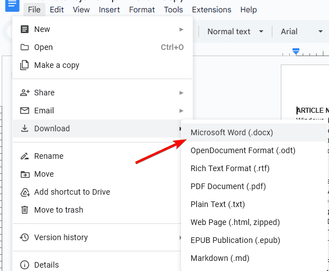329x271 pixels.
Task: Click the Email envelope icon
Action: point(25,111)
